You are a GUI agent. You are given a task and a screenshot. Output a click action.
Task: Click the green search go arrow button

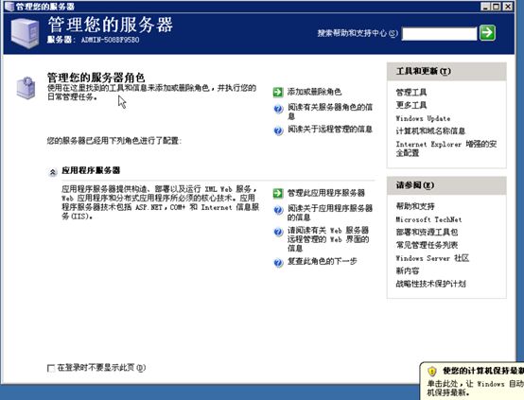487,33
